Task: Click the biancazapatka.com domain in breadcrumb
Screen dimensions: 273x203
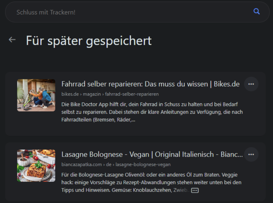Action: (x=82, y=164)
